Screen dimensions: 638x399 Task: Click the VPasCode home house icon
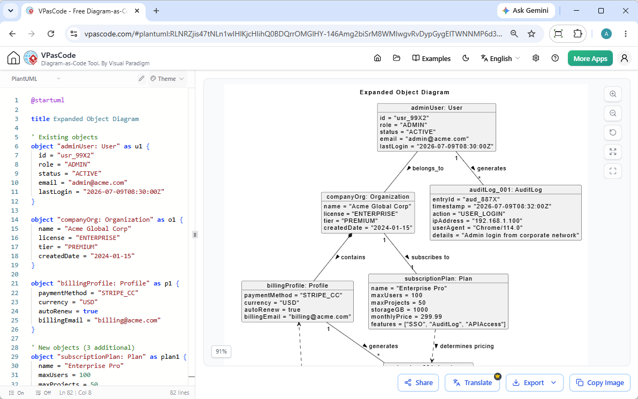tap(13, 58)
